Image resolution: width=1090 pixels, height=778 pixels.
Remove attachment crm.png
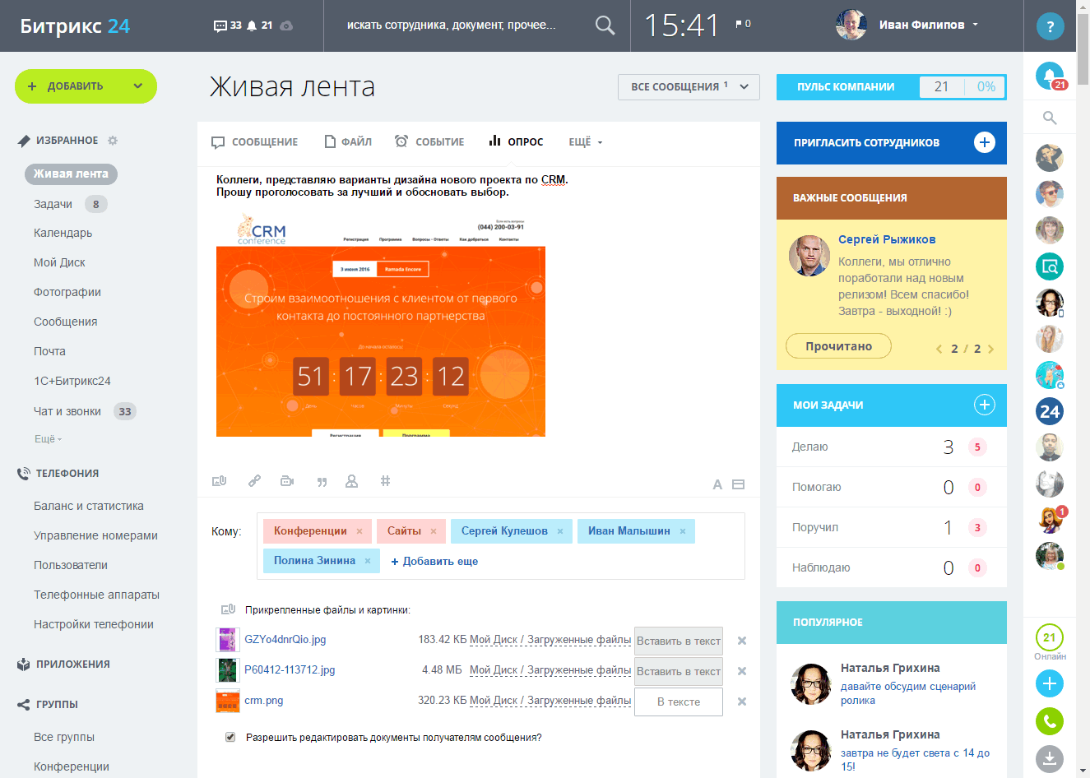tap(742, 702)
